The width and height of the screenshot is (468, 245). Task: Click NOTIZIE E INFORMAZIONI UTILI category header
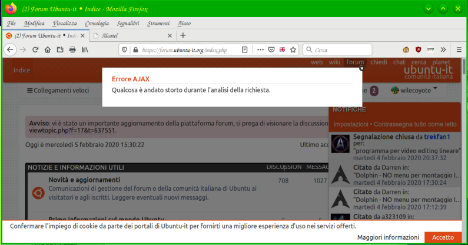[x=76, y=167]
